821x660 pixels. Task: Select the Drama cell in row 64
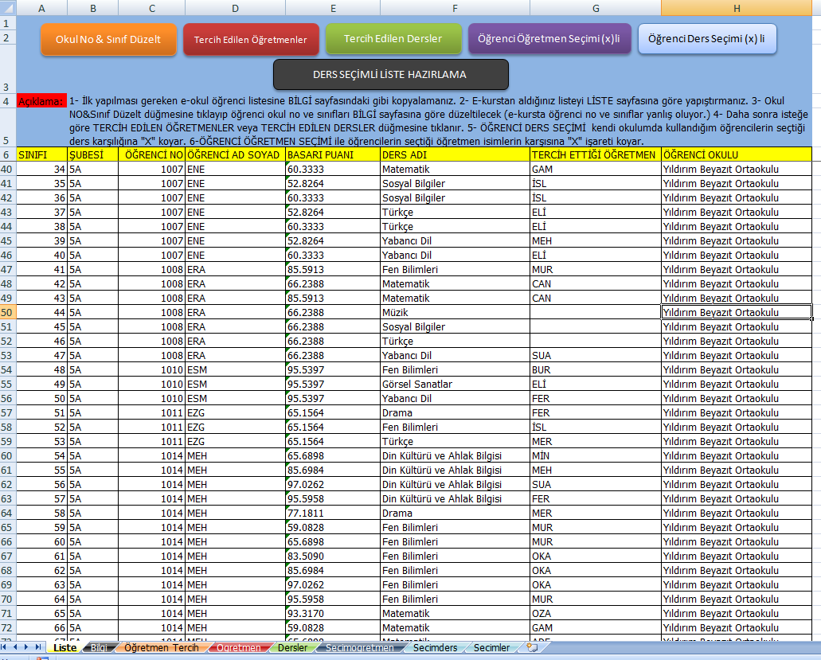click(455, 513)
